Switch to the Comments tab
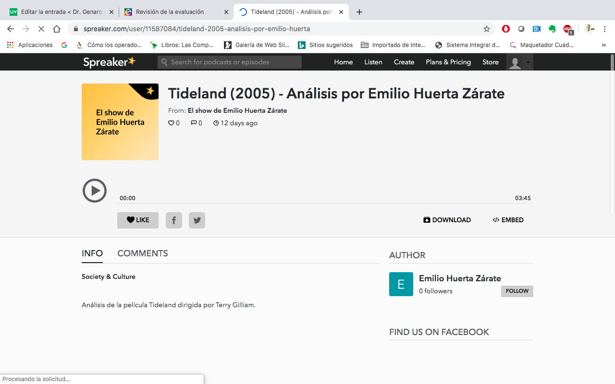Screen dimensions: 615x384 coord(143,253)
